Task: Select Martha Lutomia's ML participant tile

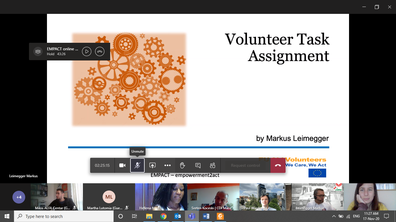Action: tap(109, 197)
